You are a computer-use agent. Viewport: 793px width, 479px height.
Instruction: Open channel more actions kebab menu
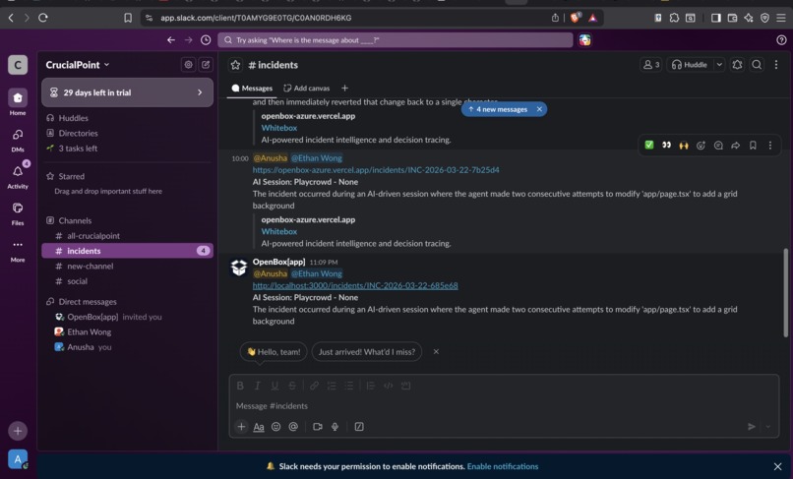[x=776, y=65]
